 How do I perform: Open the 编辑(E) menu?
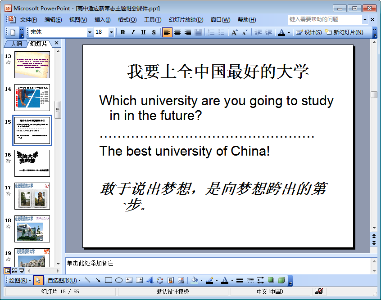coord(53,20)
